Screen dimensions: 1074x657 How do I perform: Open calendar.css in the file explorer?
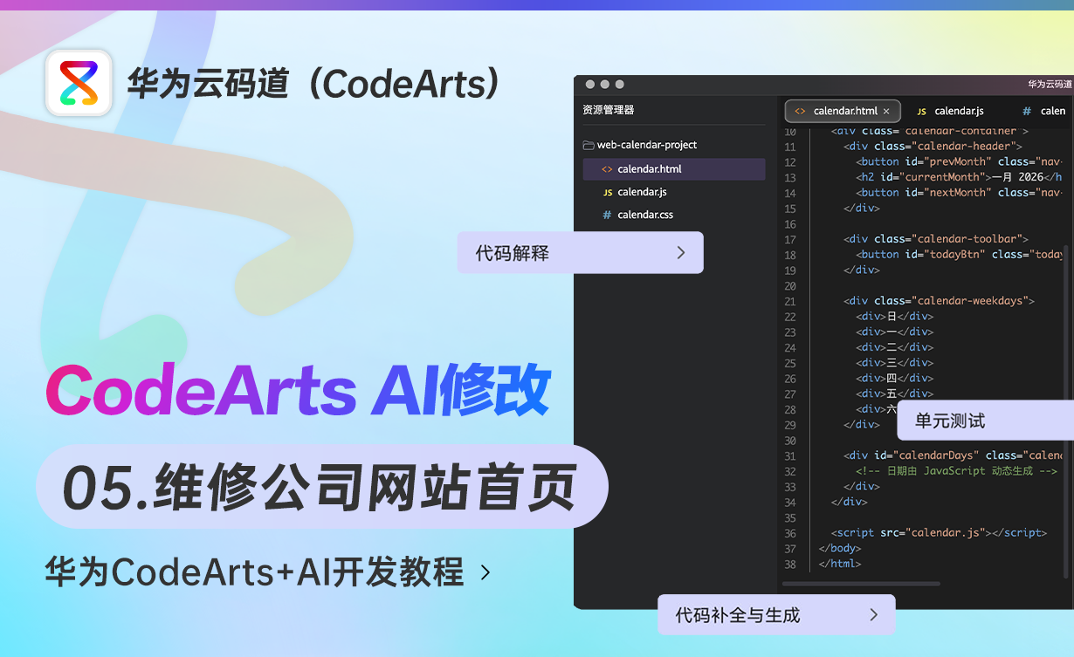674,215
